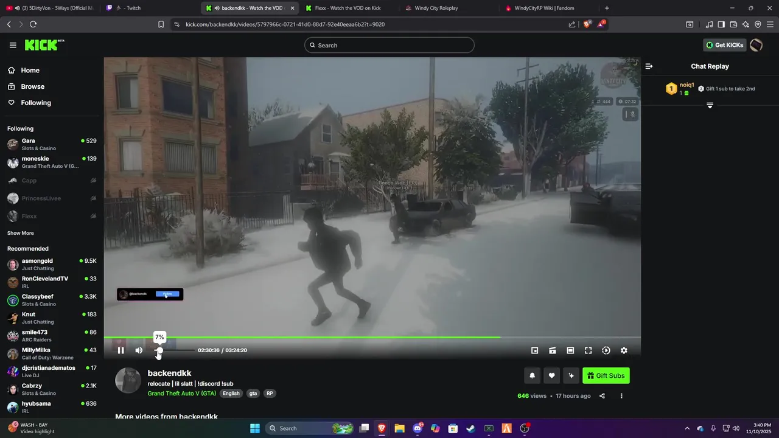The image size is (779, 438).
Task: Open the user profile avatar menu
Action: [x=756, y=45]
